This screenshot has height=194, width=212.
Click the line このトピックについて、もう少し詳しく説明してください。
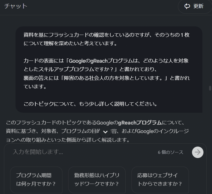click(x=91, y=104)
